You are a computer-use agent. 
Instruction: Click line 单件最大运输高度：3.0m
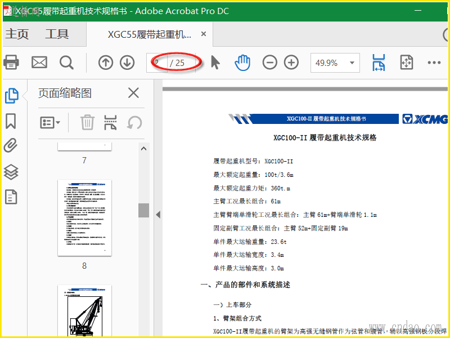[249, 268]
